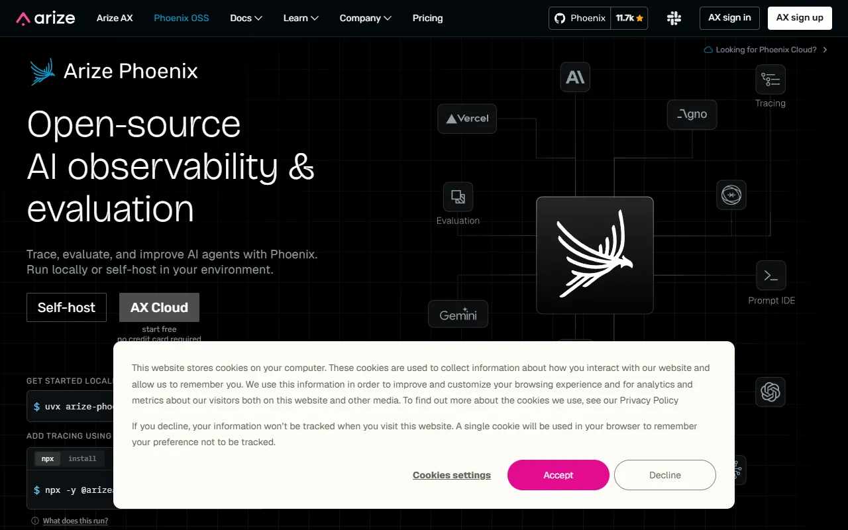
Task: Click the central Phoenix bird tile
Action: tap(595, 255)
